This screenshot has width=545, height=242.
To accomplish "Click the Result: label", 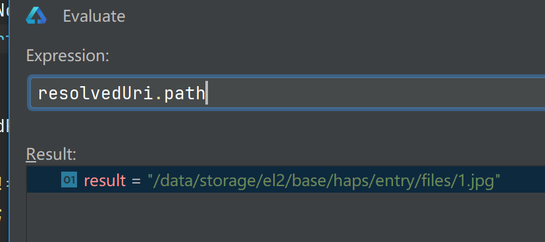I will click(51, 154).
